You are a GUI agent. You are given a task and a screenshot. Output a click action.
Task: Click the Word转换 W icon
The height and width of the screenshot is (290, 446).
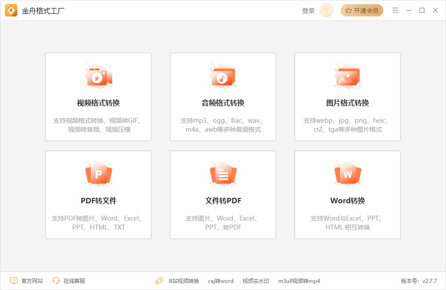pos(347,174)
